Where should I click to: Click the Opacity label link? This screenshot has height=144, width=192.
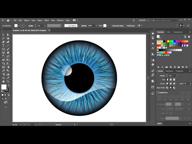click(x=84, y=26)
